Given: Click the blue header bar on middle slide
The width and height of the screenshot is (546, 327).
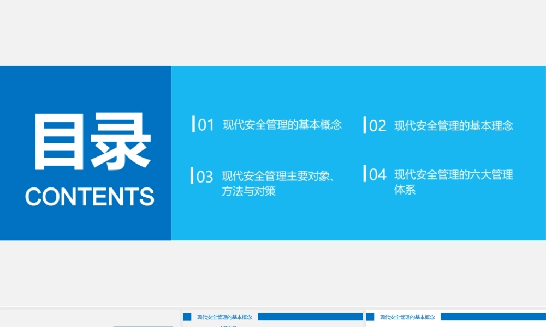Looking at the screenshot, I should tap(310, 317).
